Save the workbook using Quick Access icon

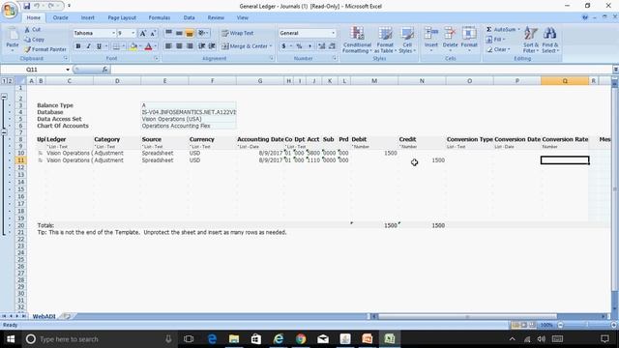tap(27, 6)
